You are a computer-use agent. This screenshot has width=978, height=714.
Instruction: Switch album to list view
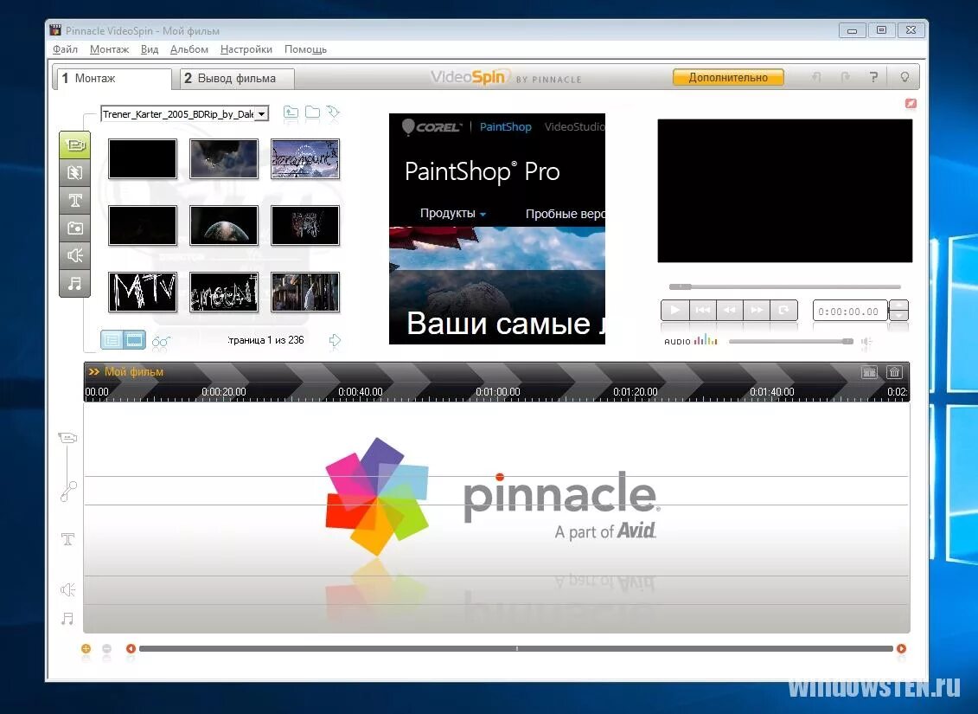point(112,340)
